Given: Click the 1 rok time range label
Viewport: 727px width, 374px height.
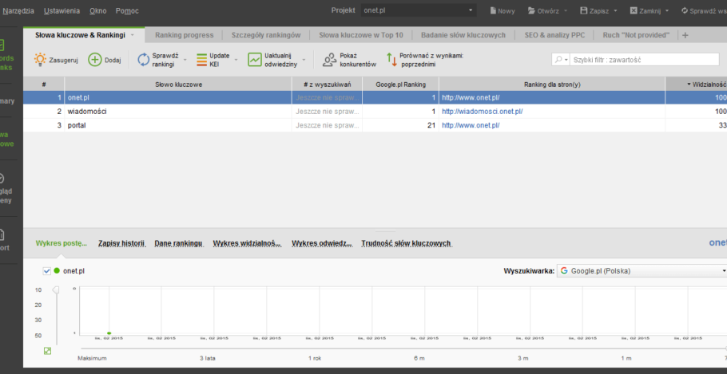Looking at the screenshot, I should pos(316,358).
